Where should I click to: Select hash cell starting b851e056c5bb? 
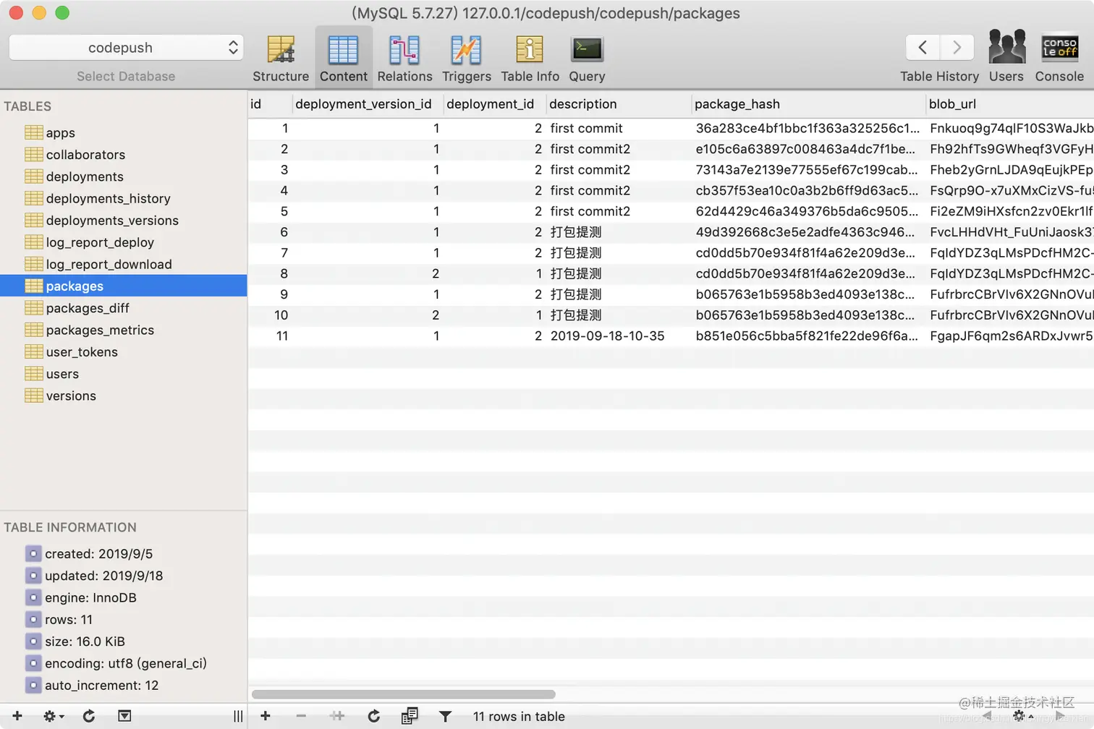click(807, 336)
